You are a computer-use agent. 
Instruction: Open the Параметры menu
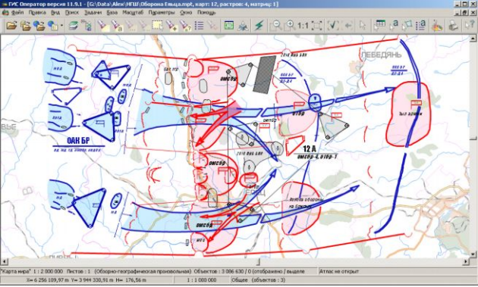(x=162, y=12)
